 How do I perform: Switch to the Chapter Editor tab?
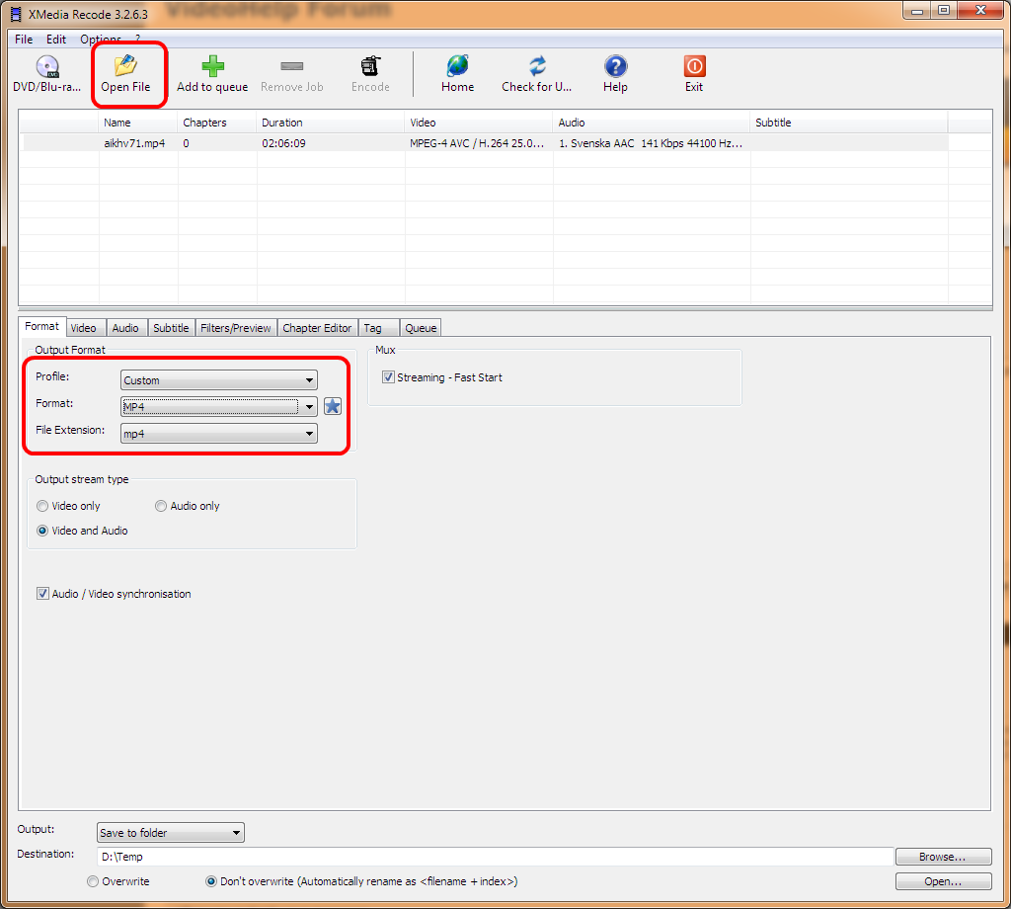tap(317, 328)
